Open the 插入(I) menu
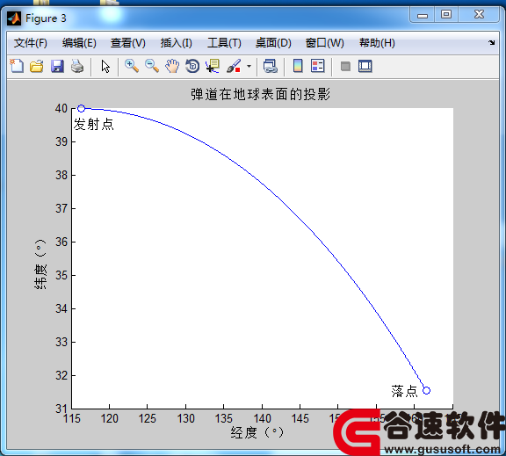 tap(177, 43)
